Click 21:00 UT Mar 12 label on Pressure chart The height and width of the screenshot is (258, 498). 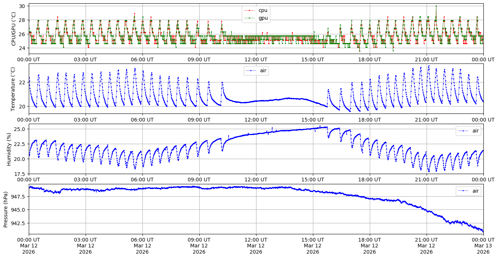(426, 246)
